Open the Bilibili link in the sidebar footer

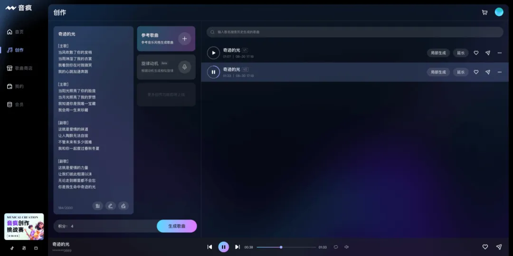(x=36, y=248)
